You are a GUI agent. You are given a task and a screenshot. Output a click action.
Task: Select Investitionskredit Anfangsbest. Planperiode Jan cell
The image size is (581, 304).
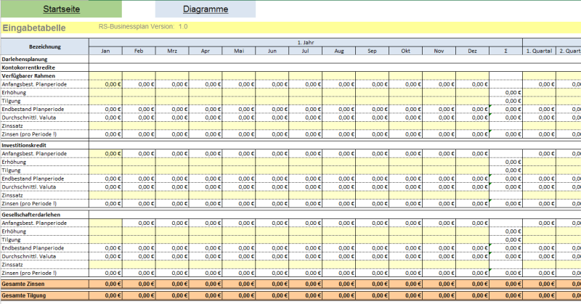click(x=105, y=154)
